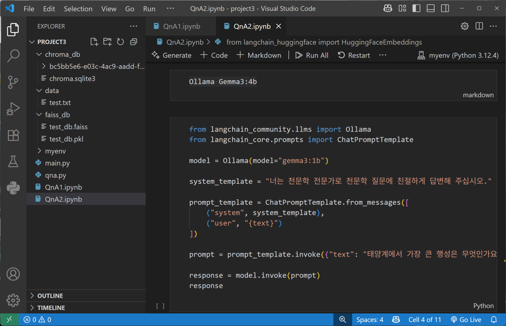506x326 pixels.
Task: Collapse all folders in Explorer
Action: tap(134, 42)
